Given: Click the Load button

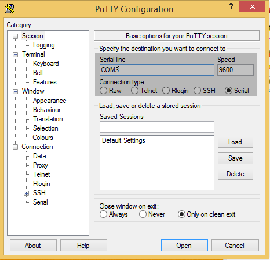Looking at the screenshot, I should pos(235,142).
